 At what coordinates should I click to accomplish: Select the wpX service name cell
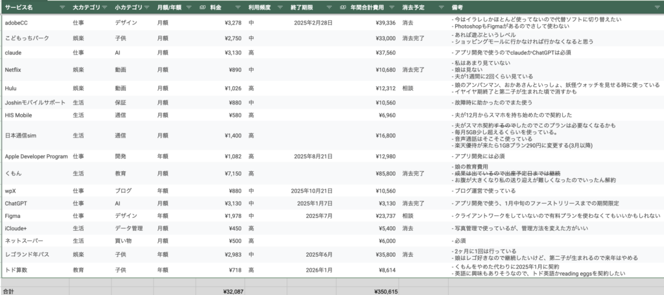pyautogui.click(x=36, y=191)
